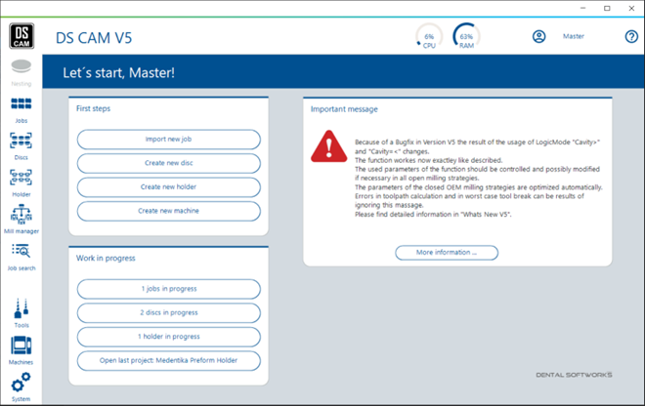The width and height of the screenshot is (645, 406).
Task: Open Job search in sidebar
Action: (21, 253)
